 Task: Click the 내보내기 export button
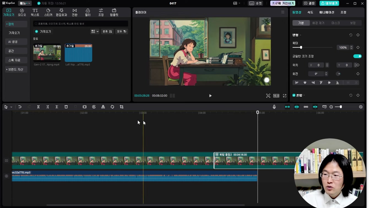[329, 3]
